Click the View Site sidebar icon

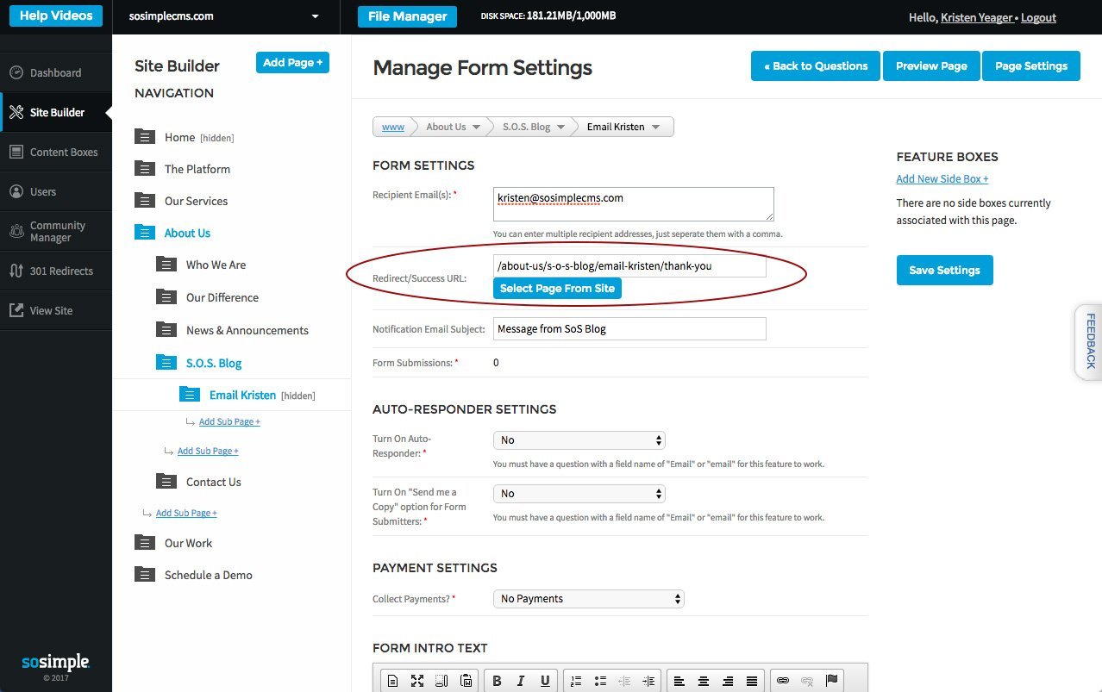click(x=16, y=311)
